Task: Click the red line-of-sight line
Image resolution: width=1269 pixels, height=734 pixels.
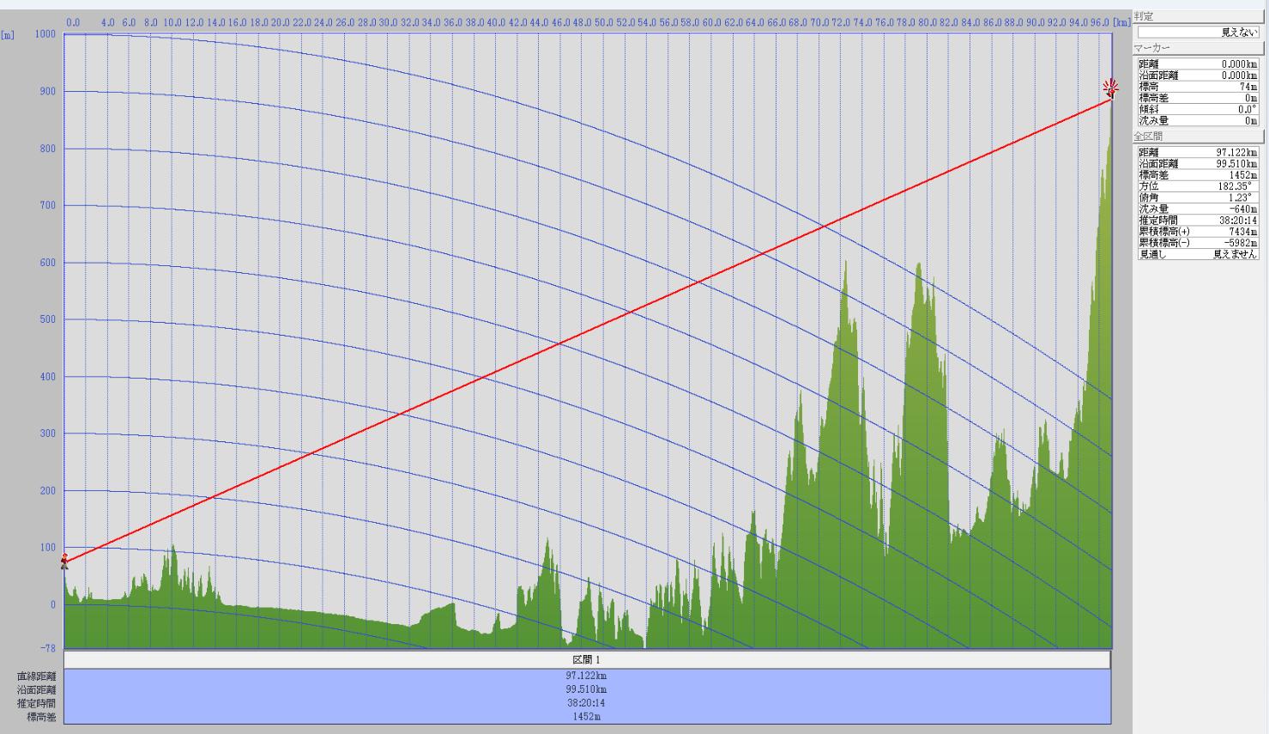Action: point(587,331)
